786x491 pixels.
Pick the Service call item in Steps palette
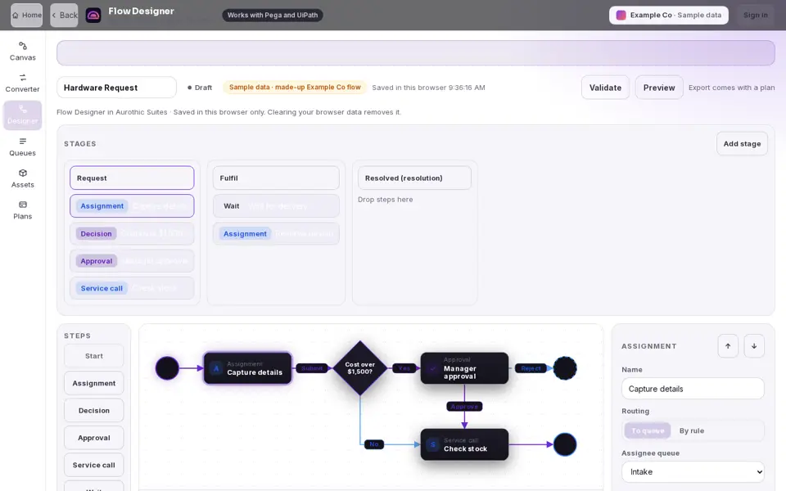click(93, 465)
